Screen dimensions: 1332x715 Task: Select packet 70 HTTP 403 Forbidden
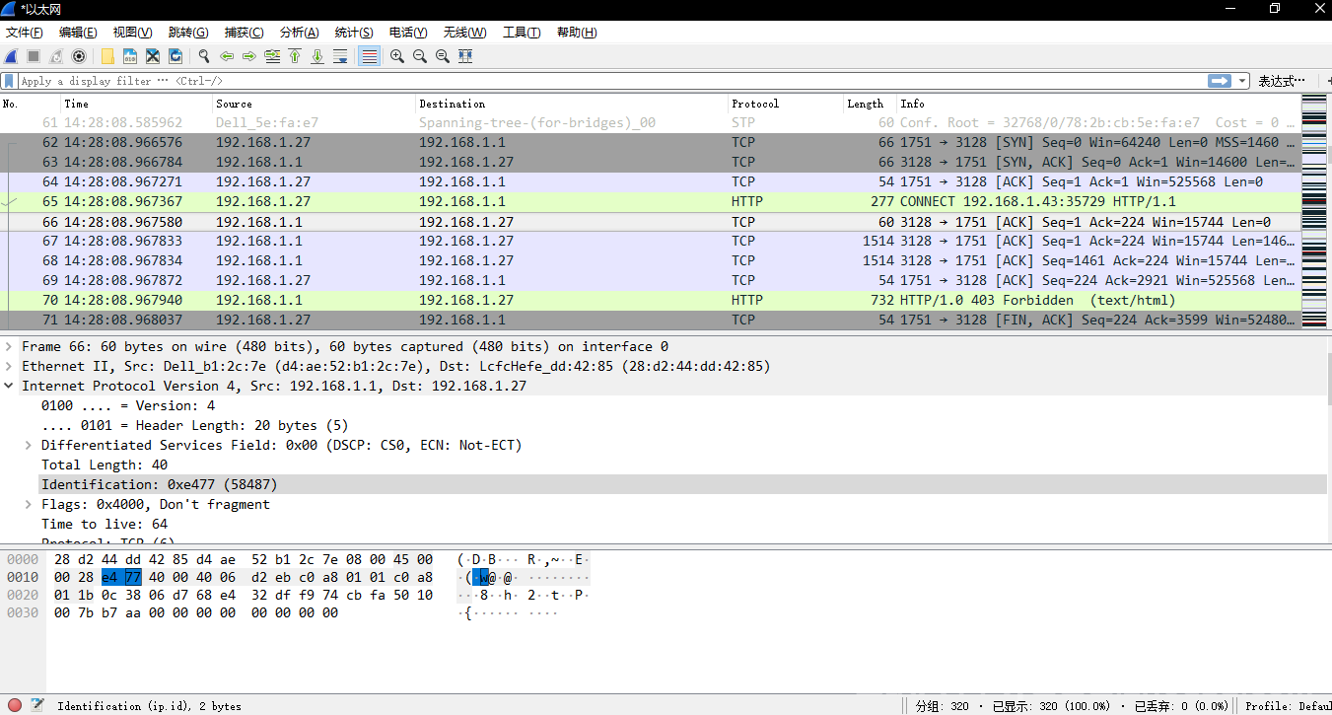651,300
